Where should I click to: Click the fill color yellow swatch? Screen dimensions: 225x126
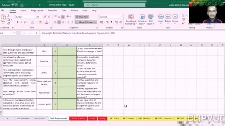tap(40, 22)
